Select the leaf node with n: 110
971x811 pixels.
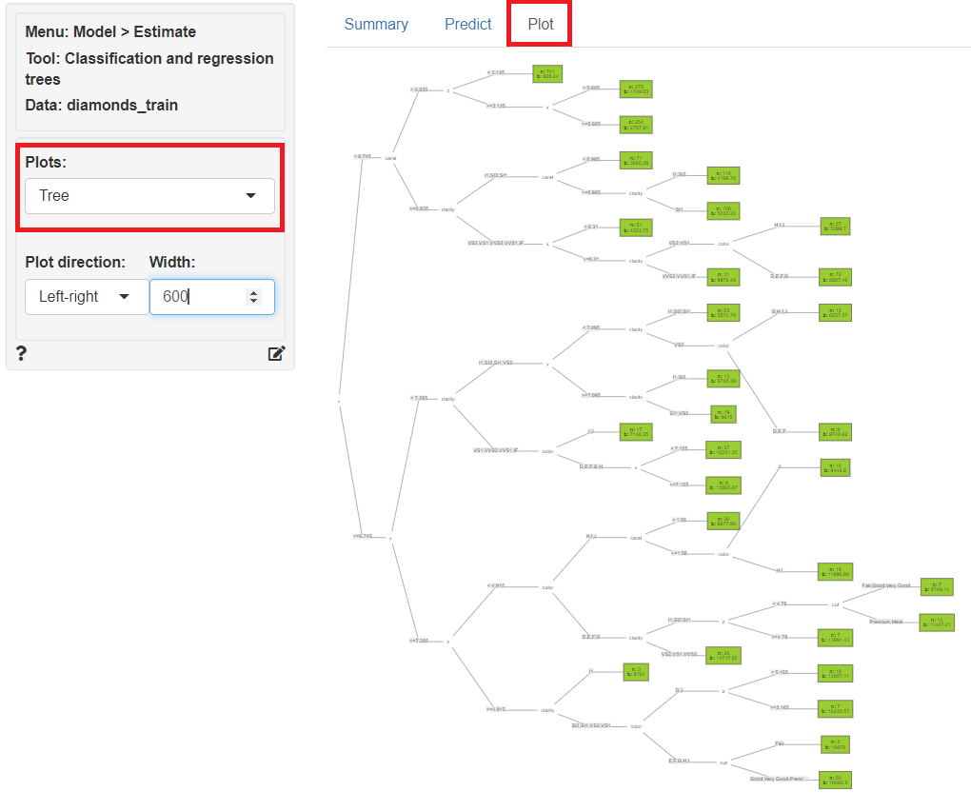(x=723, y=175)
